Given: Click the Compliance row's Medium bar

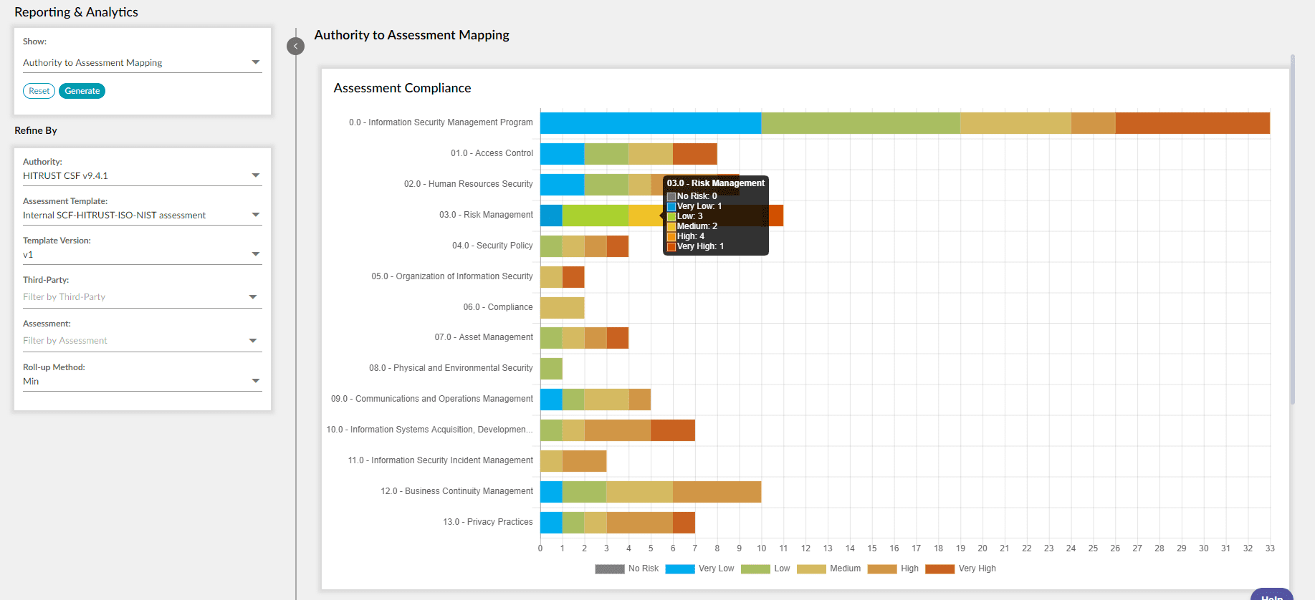Looking at the screenshot, I should 562,308.
